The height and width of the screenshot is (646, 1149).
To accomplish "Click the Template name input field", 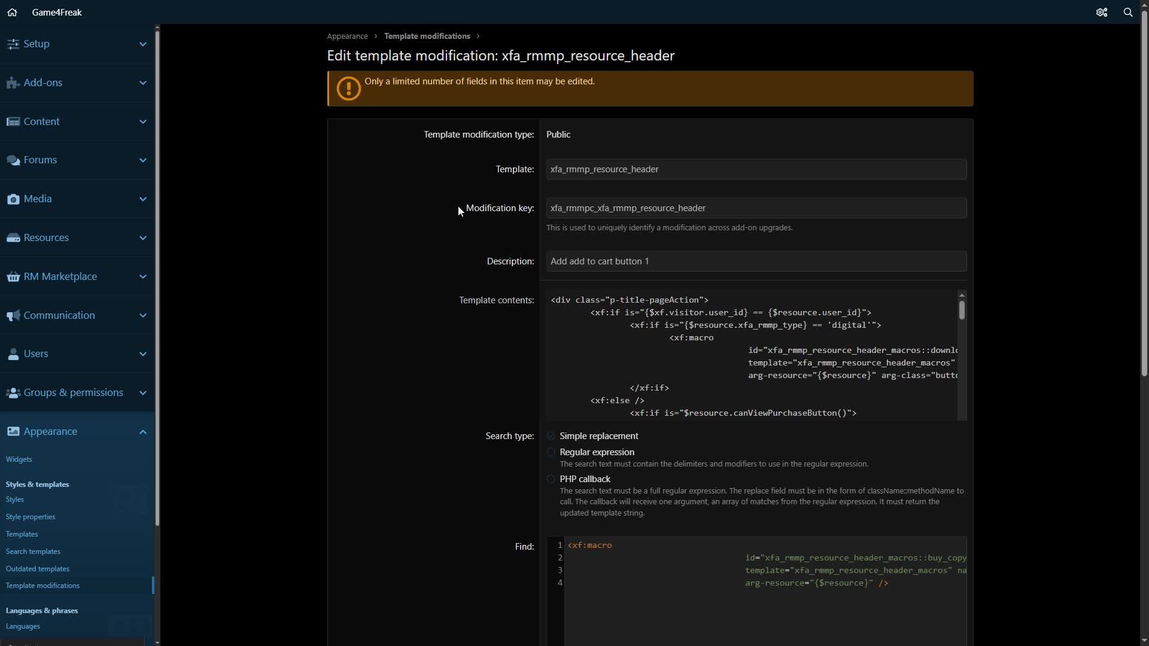I will pyautogui.click(x=756, y=169).
